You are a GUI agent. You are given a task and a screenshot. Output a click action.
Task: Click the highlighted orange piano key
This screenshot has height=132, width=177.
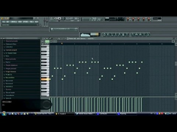(x=45, y=80)
